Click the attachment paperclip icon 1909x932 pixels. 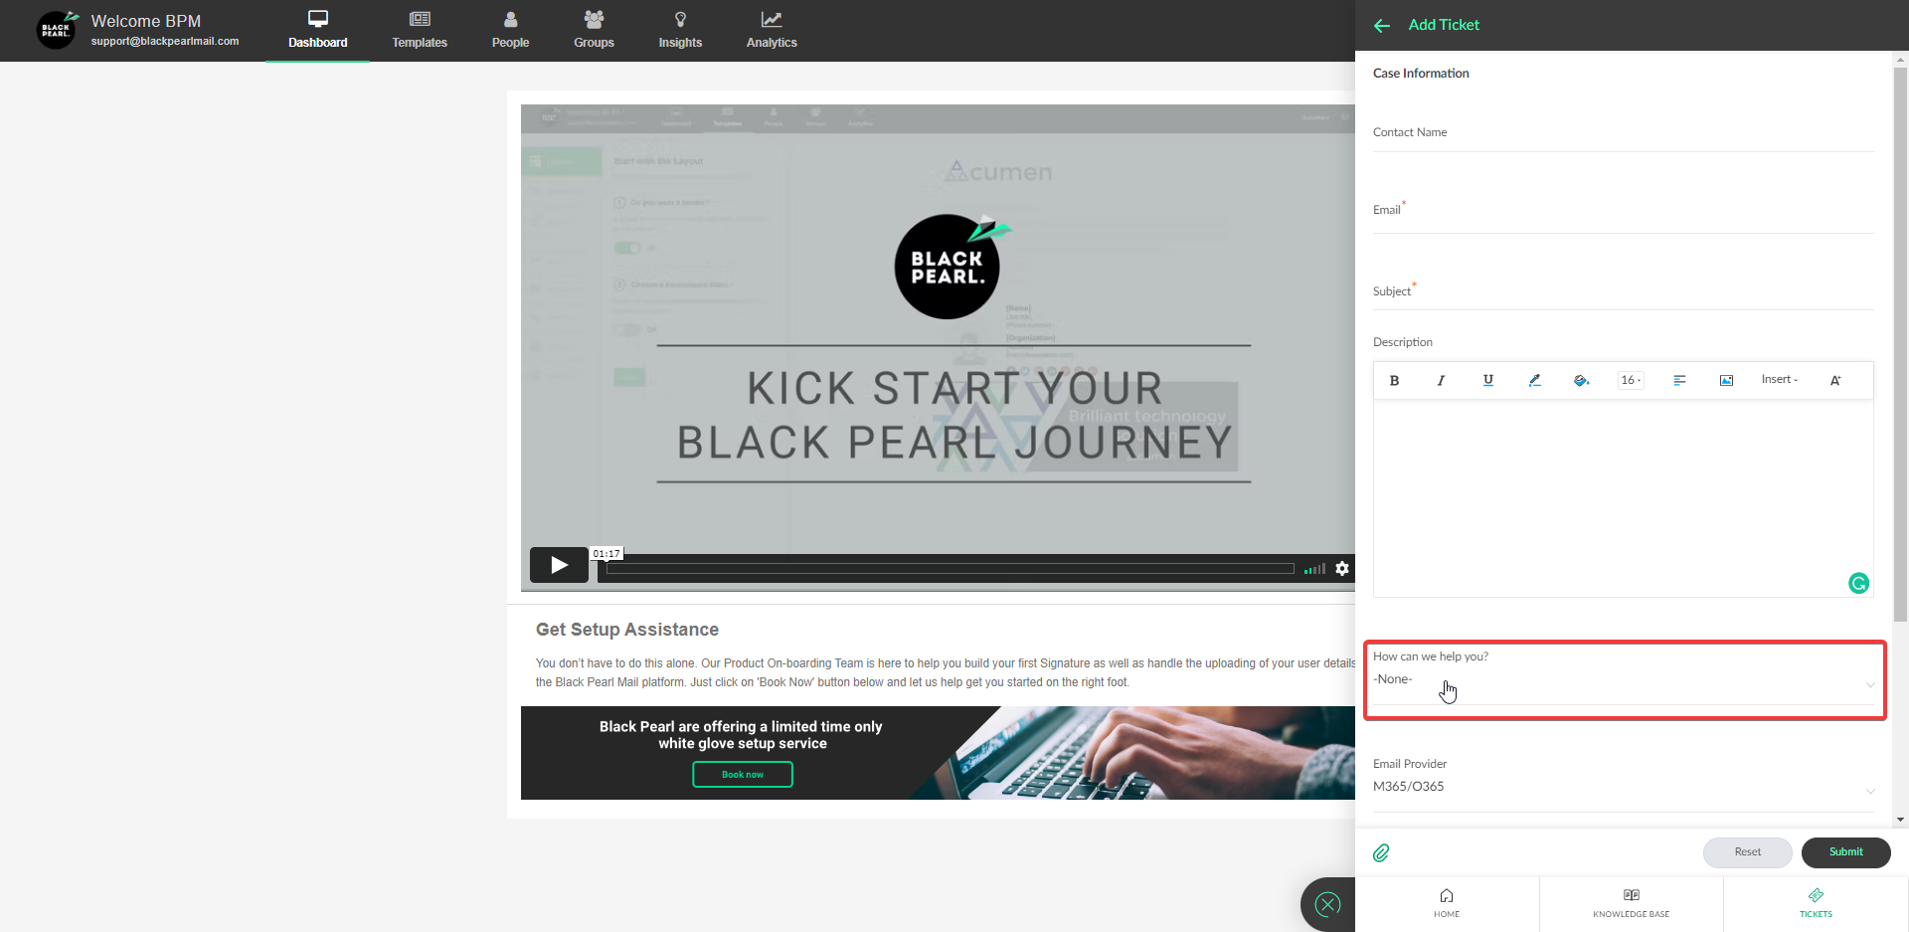pos(1381,852)
